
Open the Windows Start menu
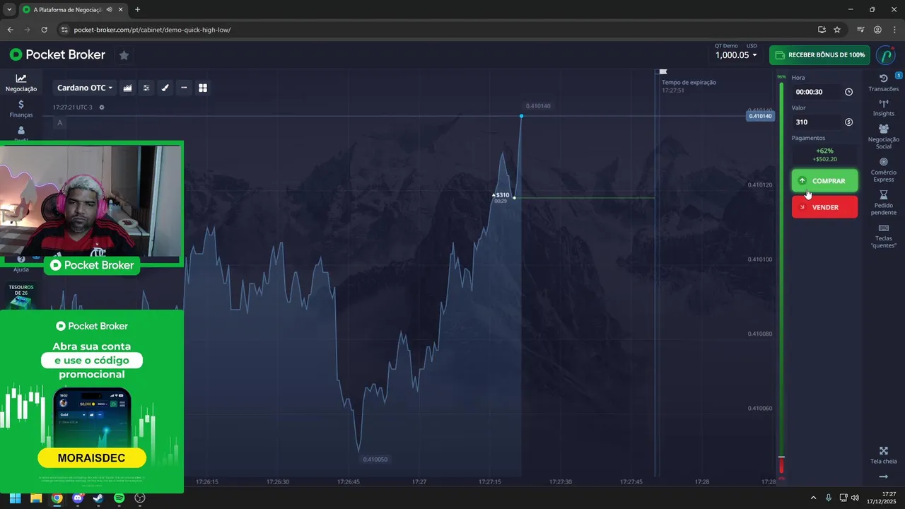pyautogui.click(x=16, y=498)
